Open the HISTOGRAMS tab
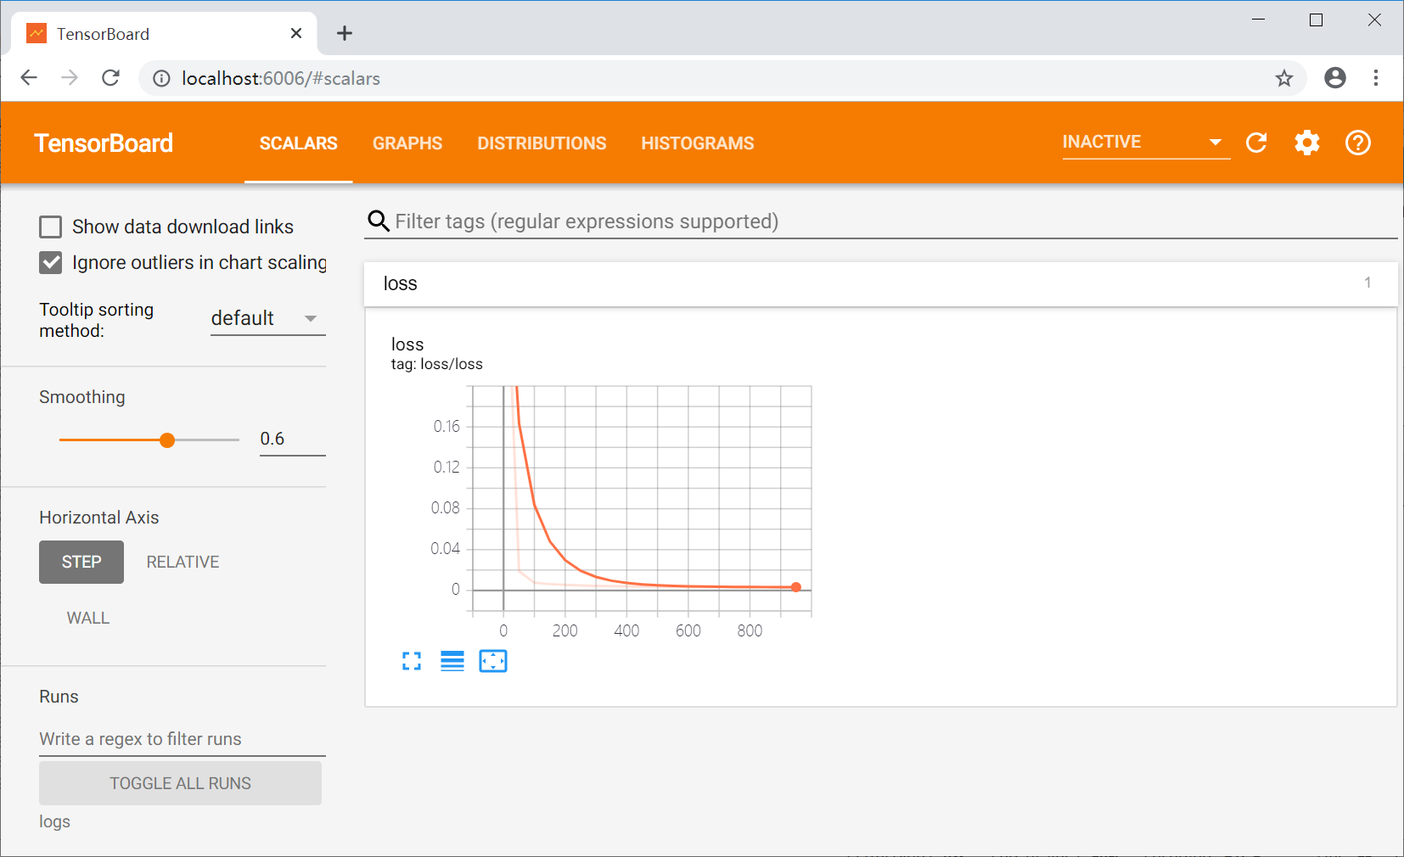This screenshot has height=857, width=1404. (698, 143)
